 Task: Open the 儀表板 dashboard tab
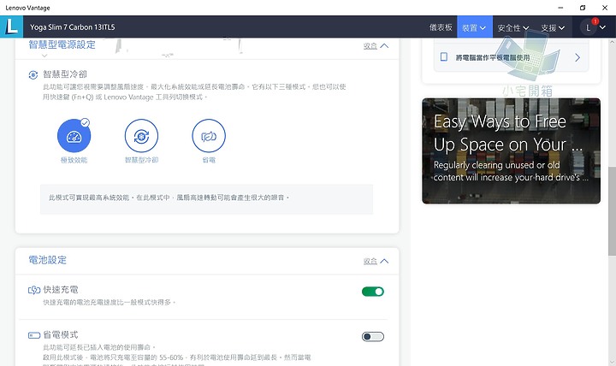tap(441, 27)
